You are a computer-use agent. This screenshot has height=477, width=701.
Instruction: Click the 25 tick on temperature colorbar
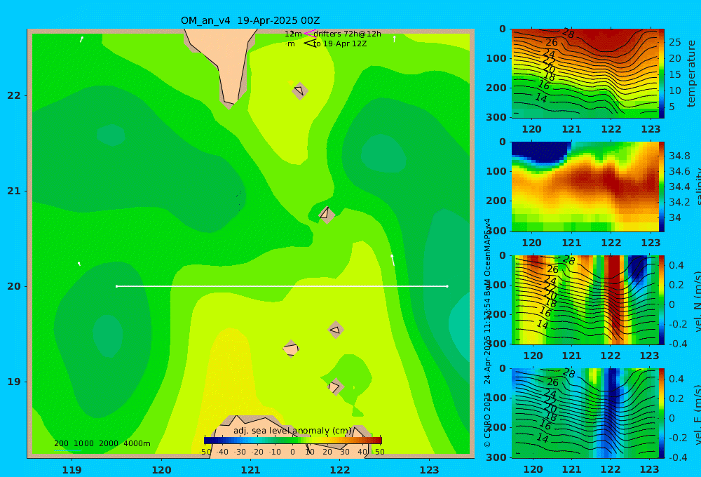tap(675, 42)
